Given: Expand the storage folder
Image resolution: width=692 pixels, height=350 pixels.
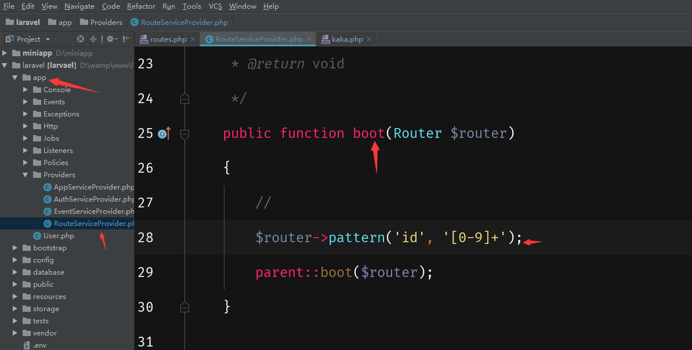Looking at the screenshot, I should [15, 309].
